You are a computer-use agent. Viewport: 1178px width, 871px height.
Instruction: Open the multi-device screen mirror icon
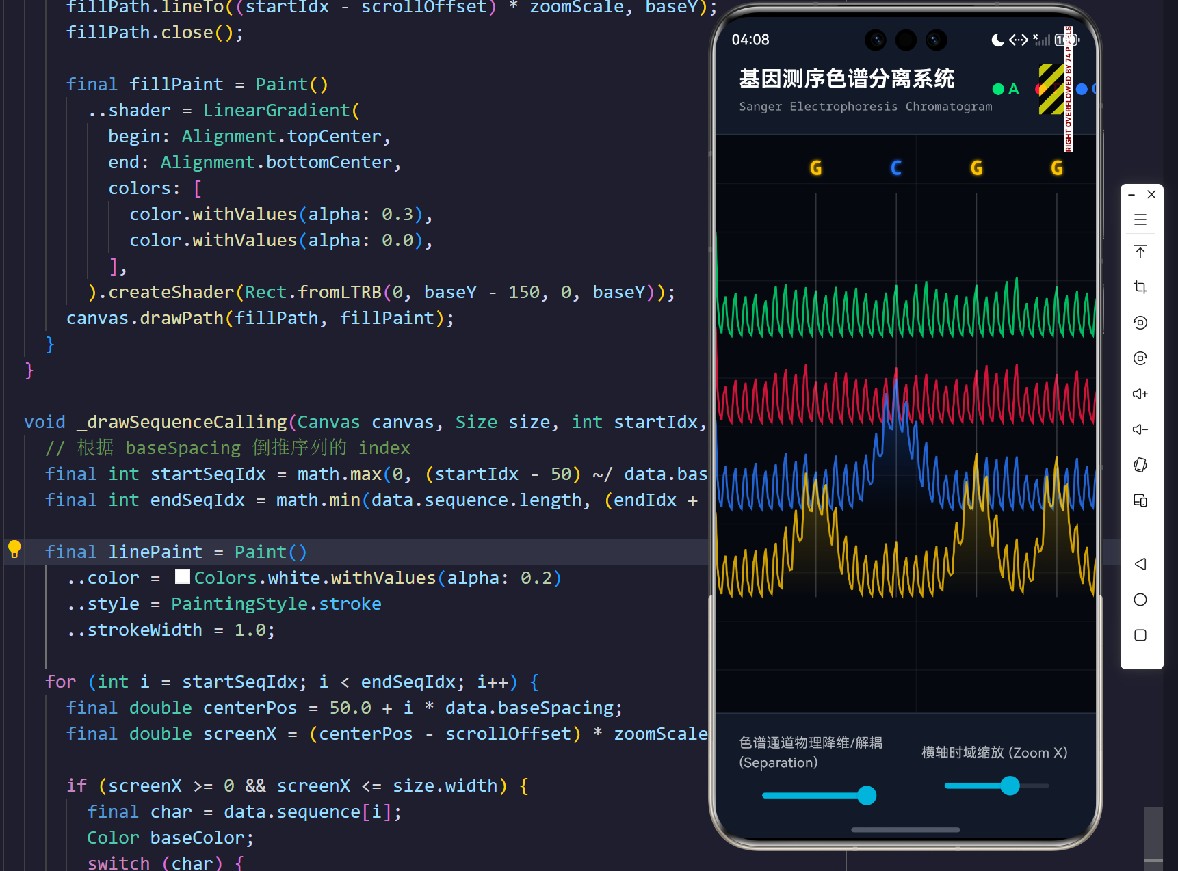click(x=1140, y=500)
